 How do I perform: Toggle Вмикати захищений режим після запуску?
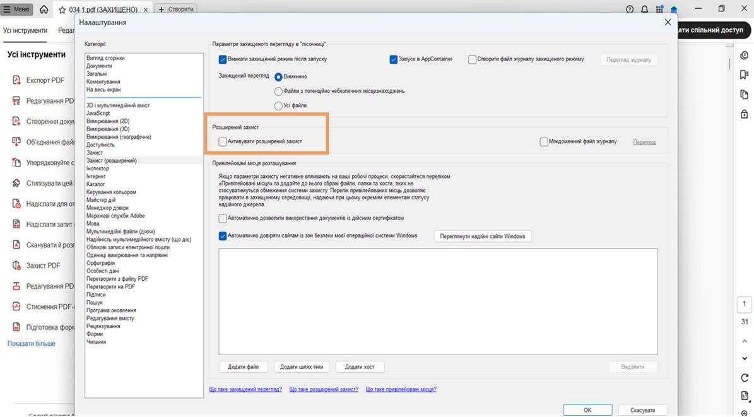tap(222, 60)
